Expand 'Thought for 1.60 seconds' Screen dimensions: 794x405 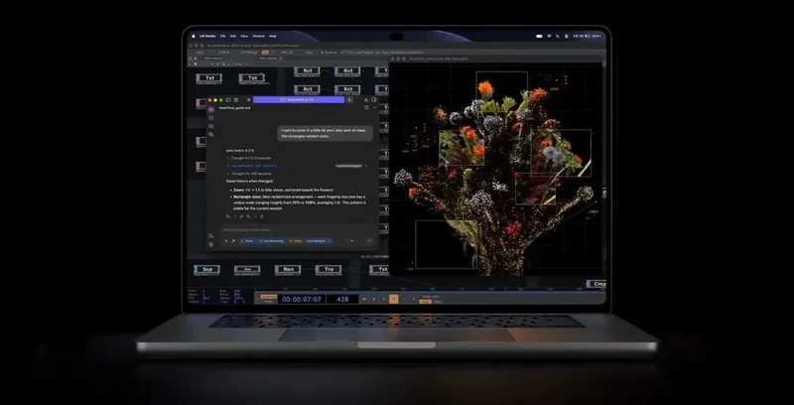coord(250,173)
